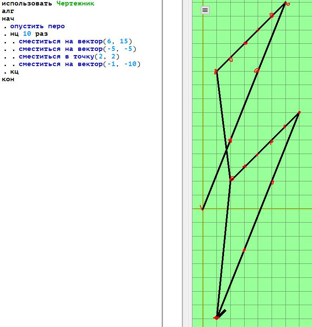Click the line 'сместиться на вектор(-5, -5)'
This screenshot has height=327, width=312.
[x=77, y=49]
